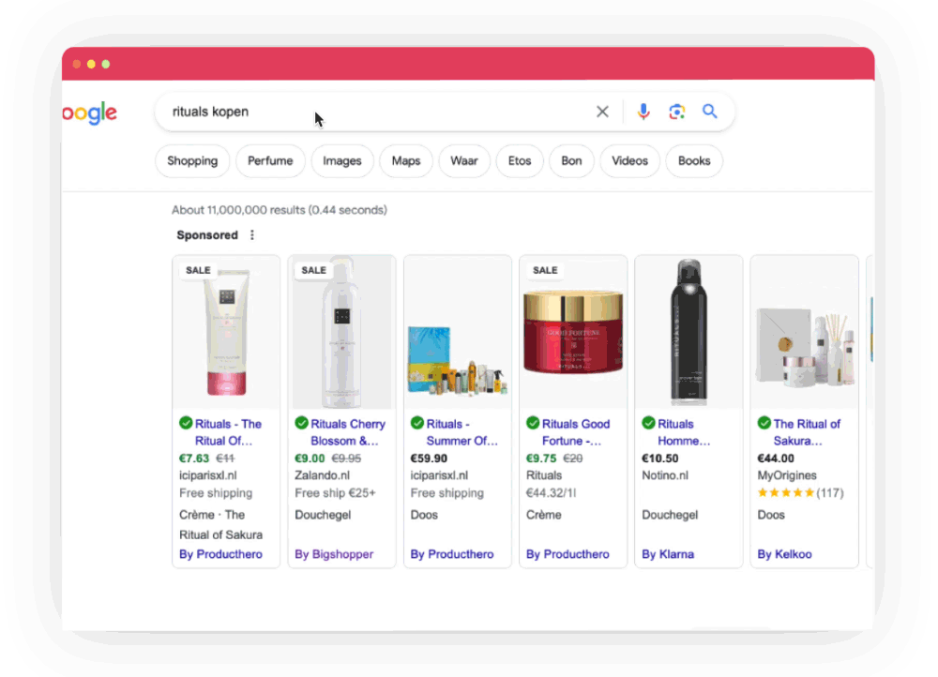938x677 pixels.
Task: Click the €59.90 price
Action: pyautogui.click(x=429, y=459)
